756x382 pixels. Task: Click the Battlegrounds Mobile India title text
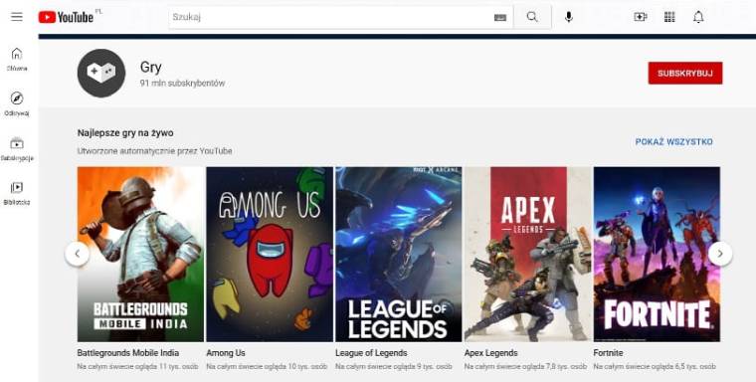tap(127, 353)
